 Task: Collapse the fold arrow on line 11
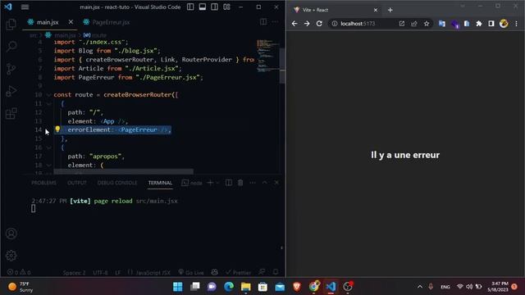[49, 104]
